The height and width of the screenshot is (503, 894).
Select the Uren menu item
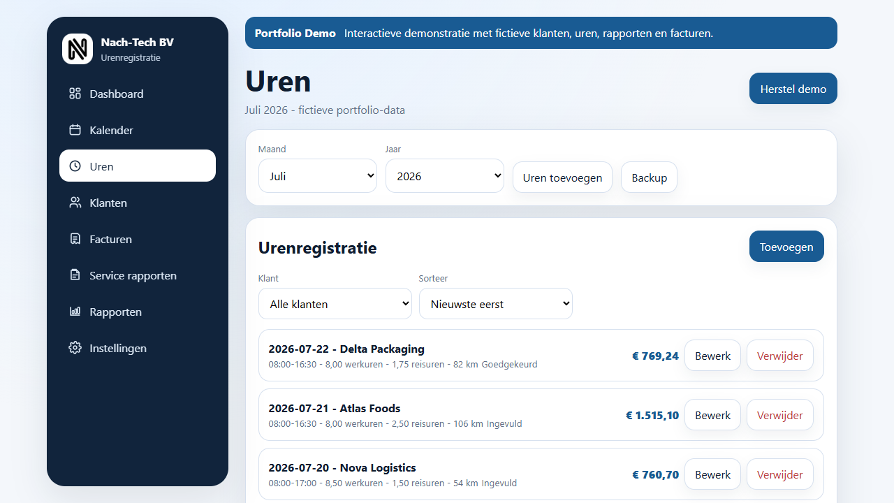click(138, 166)
